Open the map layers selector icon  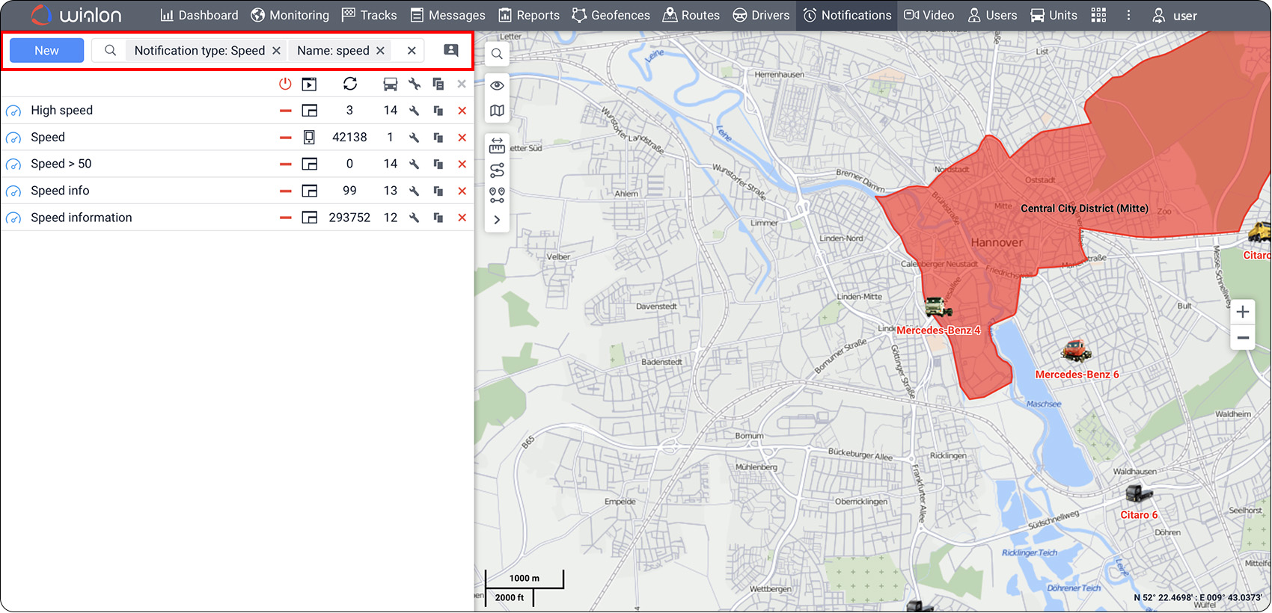point(497,111)
